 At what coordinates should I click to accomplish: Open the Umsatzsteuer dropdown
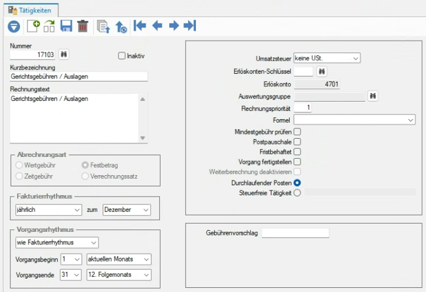[x=327, y=58]
